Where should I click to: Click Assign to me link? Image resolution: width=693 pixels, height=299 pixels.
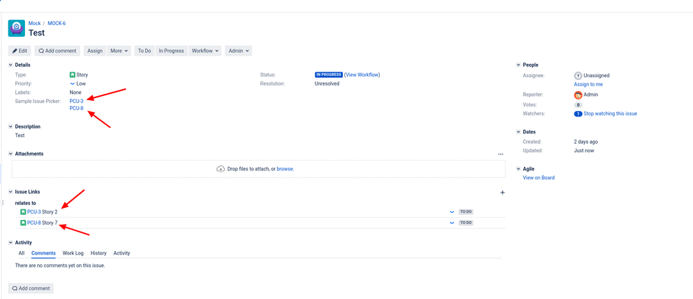[x=588, y=84]
